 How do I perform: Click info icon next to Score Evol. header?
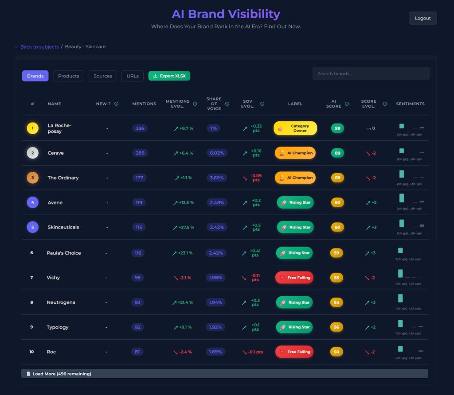click(385, 104)
